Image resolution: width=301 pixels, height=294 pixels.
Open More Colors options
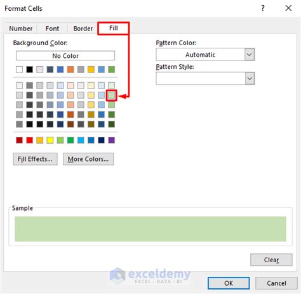tap(88, 159)
